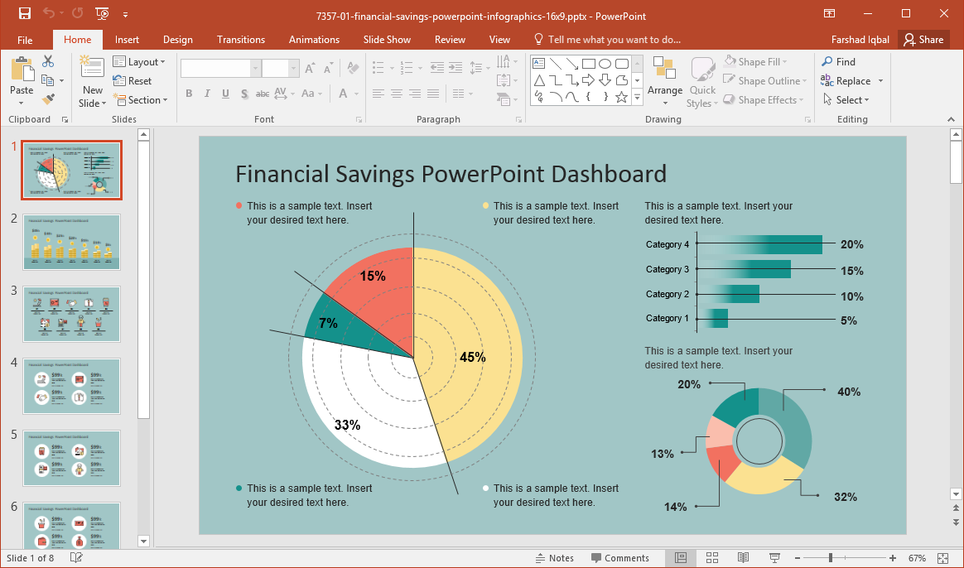
Task: Open Arrange options icon
Action: click(664, 82)
